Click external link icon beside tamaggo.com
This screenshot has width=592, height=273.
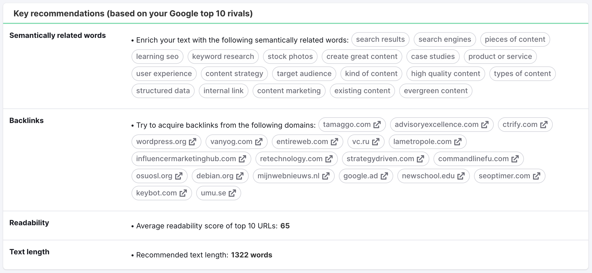tap(377, 125)
